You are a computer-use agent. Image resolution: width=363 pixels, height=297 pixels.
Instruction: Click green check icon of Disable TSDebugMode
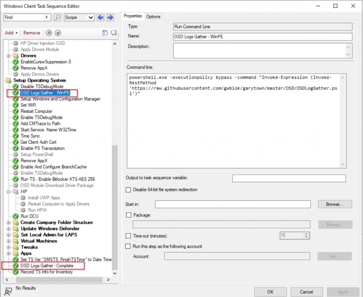click(x=16, y=86)
